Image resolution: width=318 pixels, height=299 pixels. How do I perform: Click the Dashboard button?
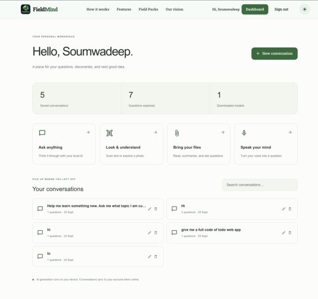tap(255, 9)
